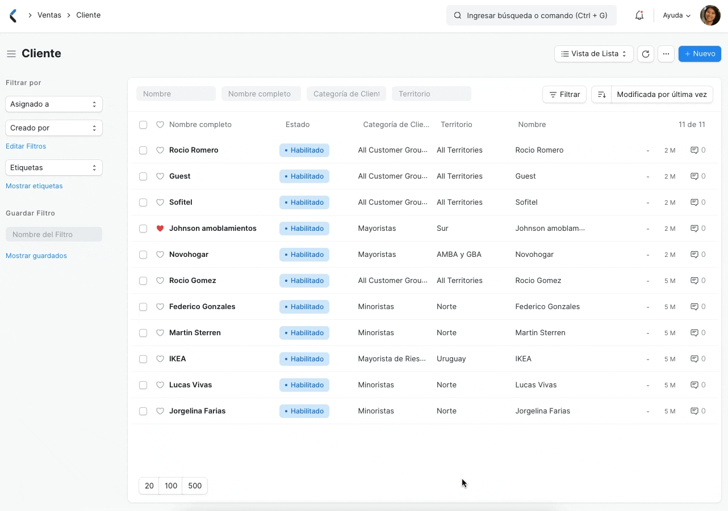Focus the global search command bar
728x511 pixels.
click(x=532, y=16)
